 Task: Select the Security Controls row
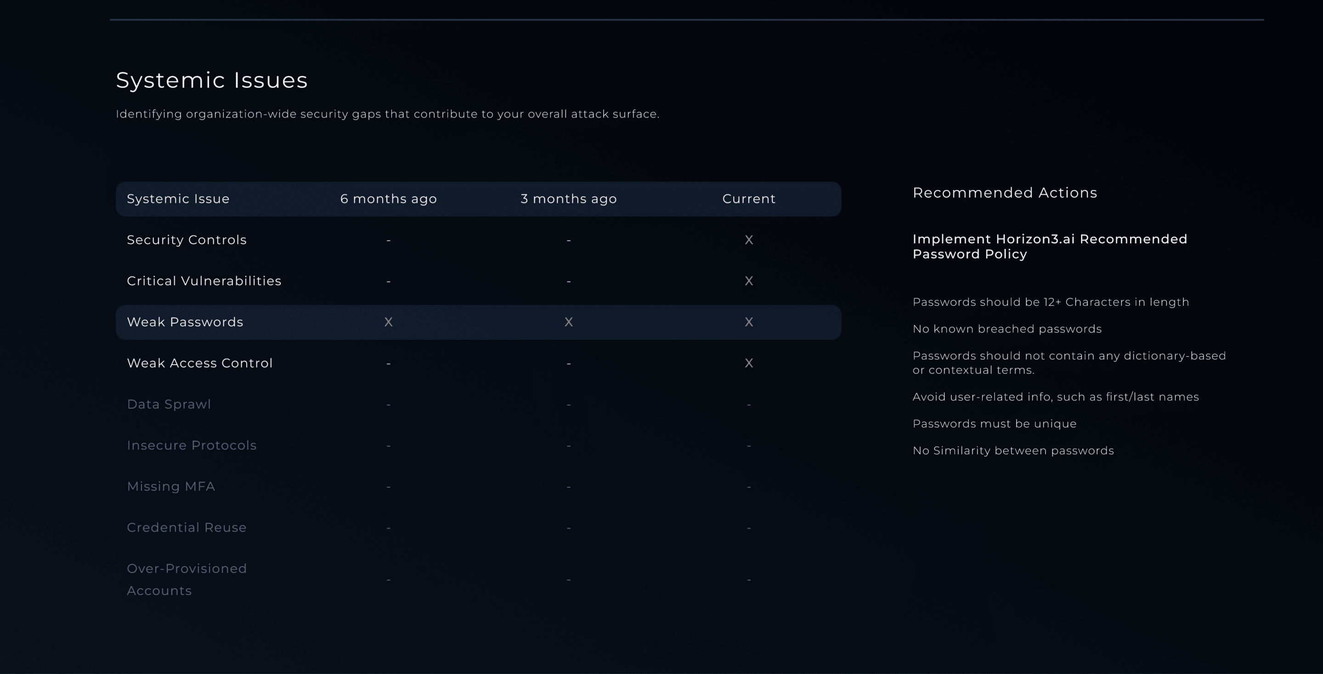click(187, 240)
